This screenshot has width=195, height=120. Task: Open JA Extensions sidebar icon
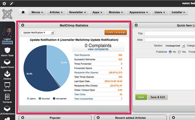[x=7, y=109]
